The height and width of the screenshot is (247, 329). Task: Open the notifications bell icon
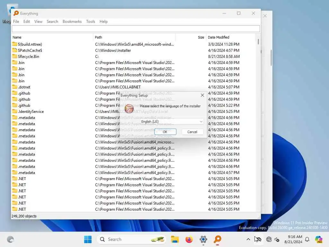click(307, 239)
